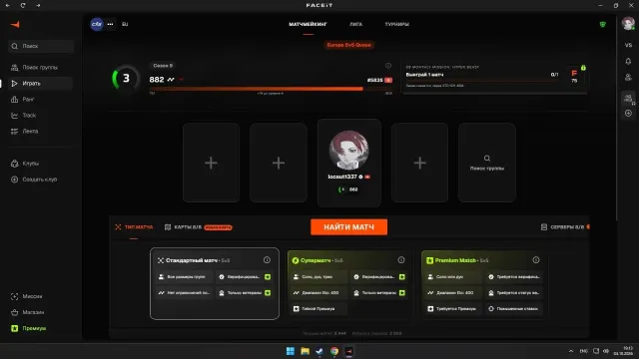Open Track in the sidebar

point(40,116)
